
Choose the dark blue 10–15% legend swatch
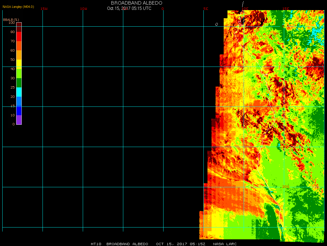19,111
